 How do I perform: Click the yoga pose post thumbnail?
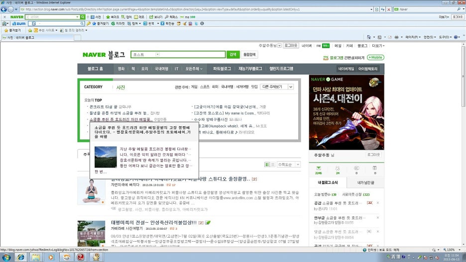click(91, 191)
